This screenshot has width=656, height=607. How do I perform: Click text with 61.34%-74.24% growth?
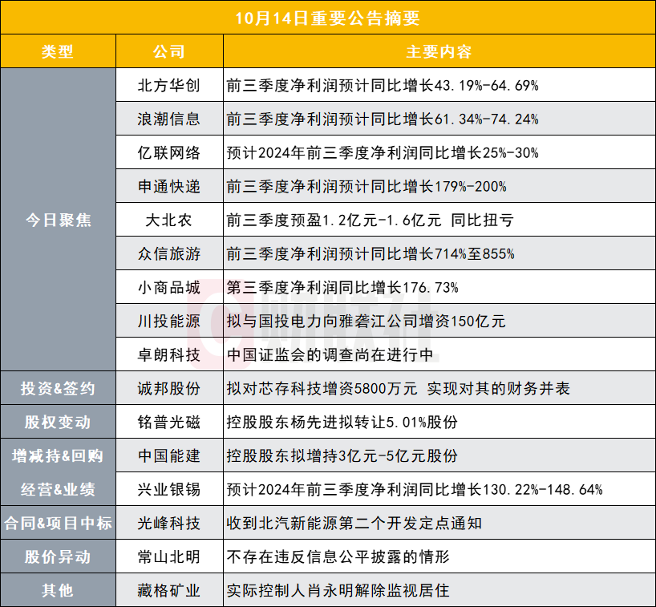(x=383, y=119)
